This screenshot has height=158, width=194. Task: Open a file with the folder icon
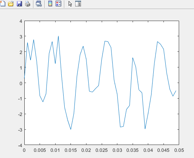point(11,4)
